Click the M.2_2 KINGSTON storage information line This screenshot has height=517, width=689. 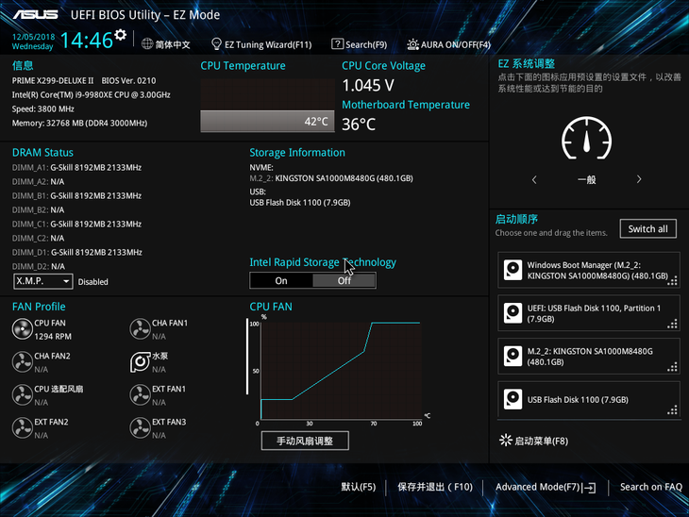click(x=331, y=178)
